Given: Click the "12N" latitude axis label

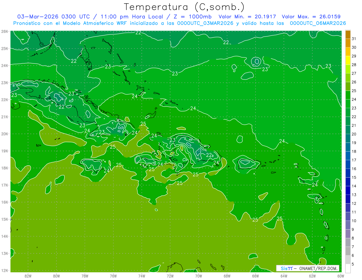Looking at the screenshot, I should (4, 270).
